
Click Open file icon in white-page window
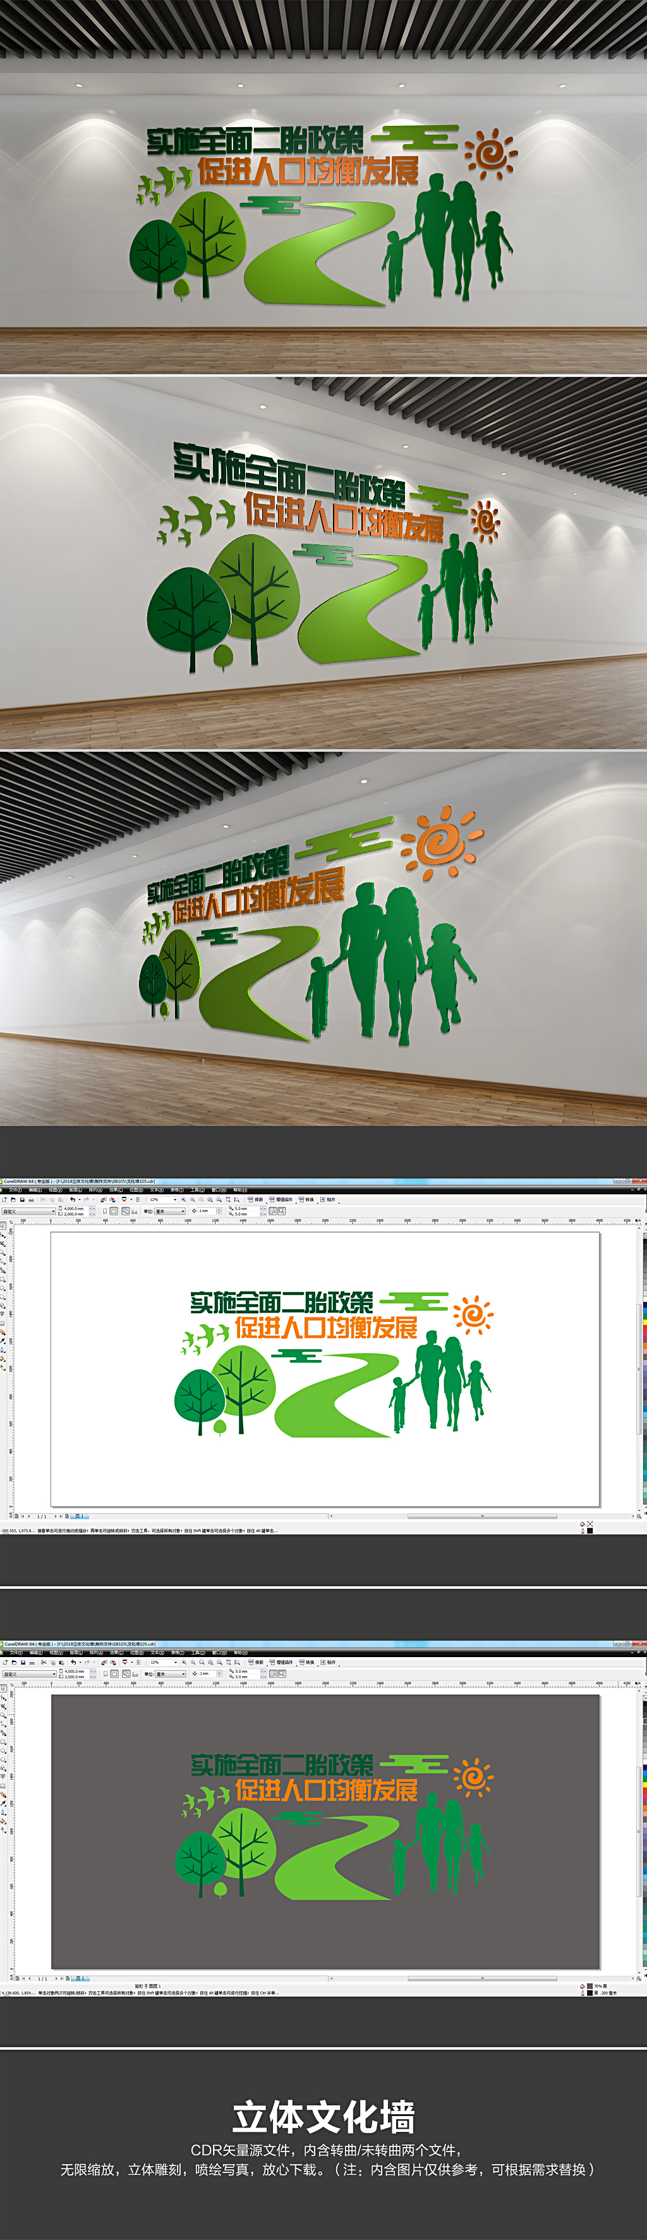13,1199
